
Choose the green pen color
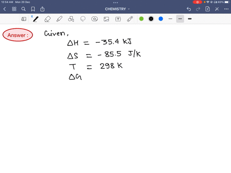pos(141,19)
